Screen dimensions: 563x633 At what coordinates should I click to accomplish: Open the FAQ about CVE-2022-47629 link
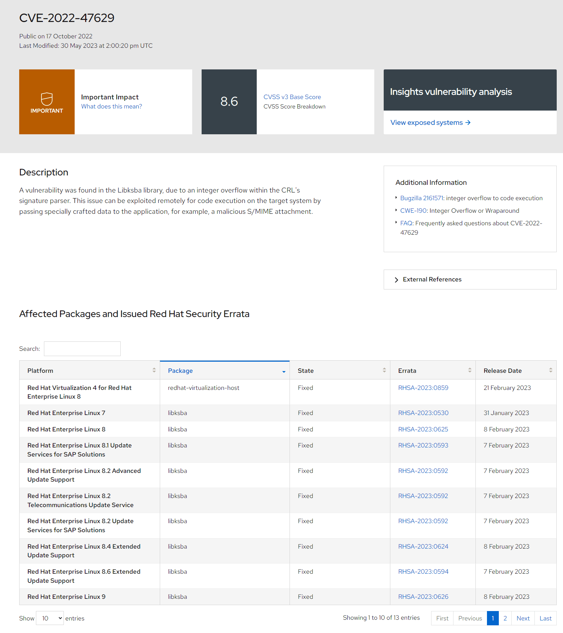tap(406, 223)
